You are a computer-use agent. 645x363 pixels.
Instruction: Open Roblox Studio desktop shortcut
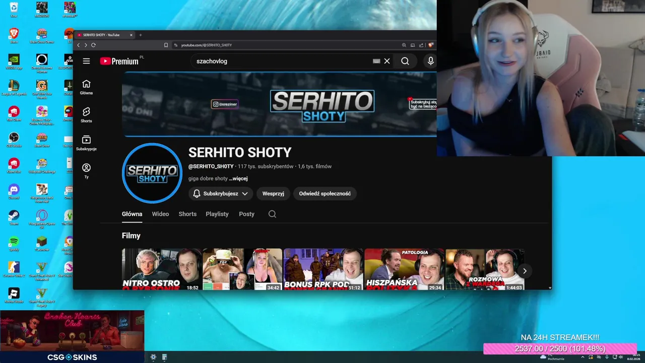[x=14, y=295]
